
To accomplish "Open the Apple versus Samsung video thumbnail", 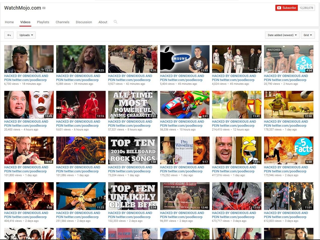I will pos(185,59).
